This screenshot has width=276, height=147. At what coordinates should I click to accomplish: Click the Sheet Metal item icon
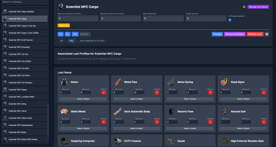point(64,111)
